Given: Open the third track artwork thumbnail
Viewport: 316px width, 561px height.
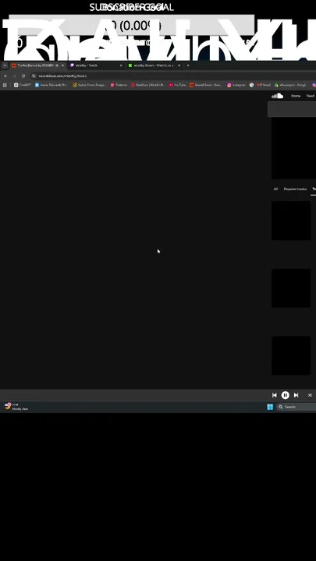Looking at the screenshot, I should (291, 355).
